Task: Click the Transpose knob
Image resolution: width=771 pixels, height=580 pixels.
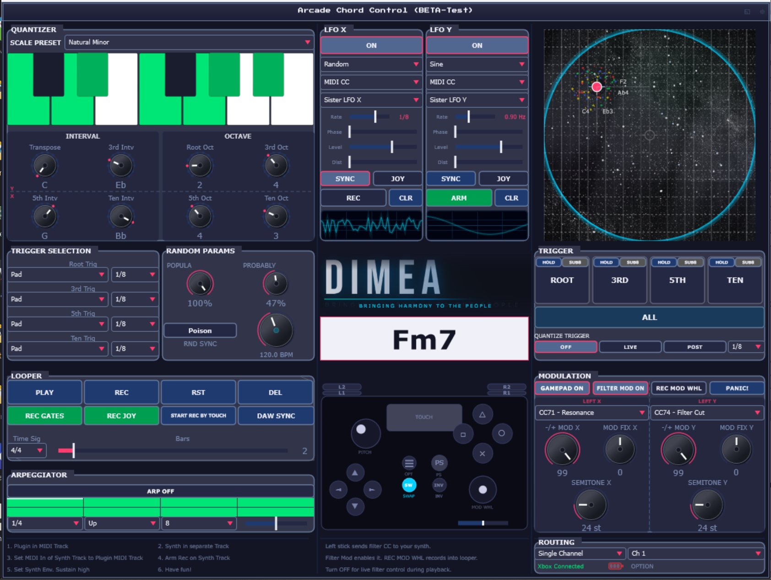Action: click(44, 166)
